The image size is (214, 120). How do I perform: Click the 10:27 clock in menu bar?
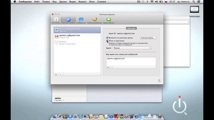click(172, 2)
